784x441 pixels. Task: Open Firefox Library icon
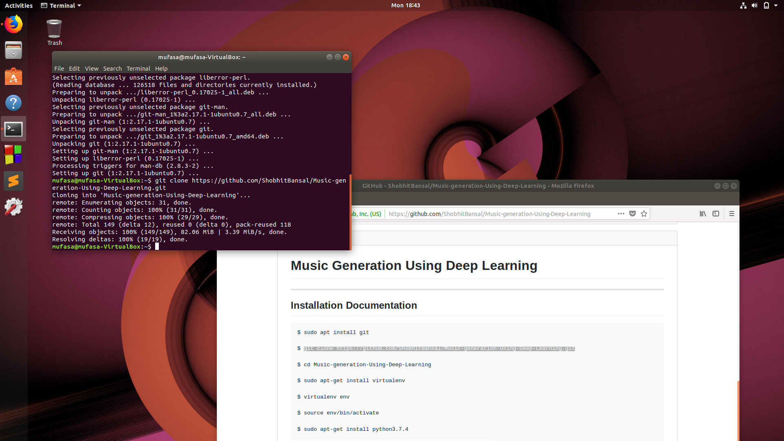click(x=703, y=214)
